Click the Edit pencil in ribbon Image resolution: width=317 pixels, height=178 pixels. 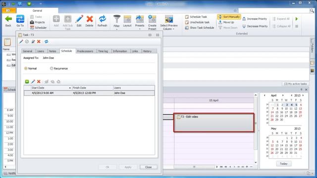pos(79,21)
